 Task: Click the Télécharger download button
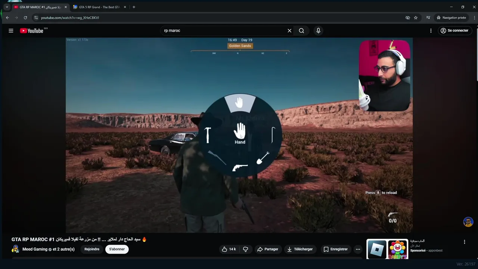pyautogui.click(x=300, y=249)
